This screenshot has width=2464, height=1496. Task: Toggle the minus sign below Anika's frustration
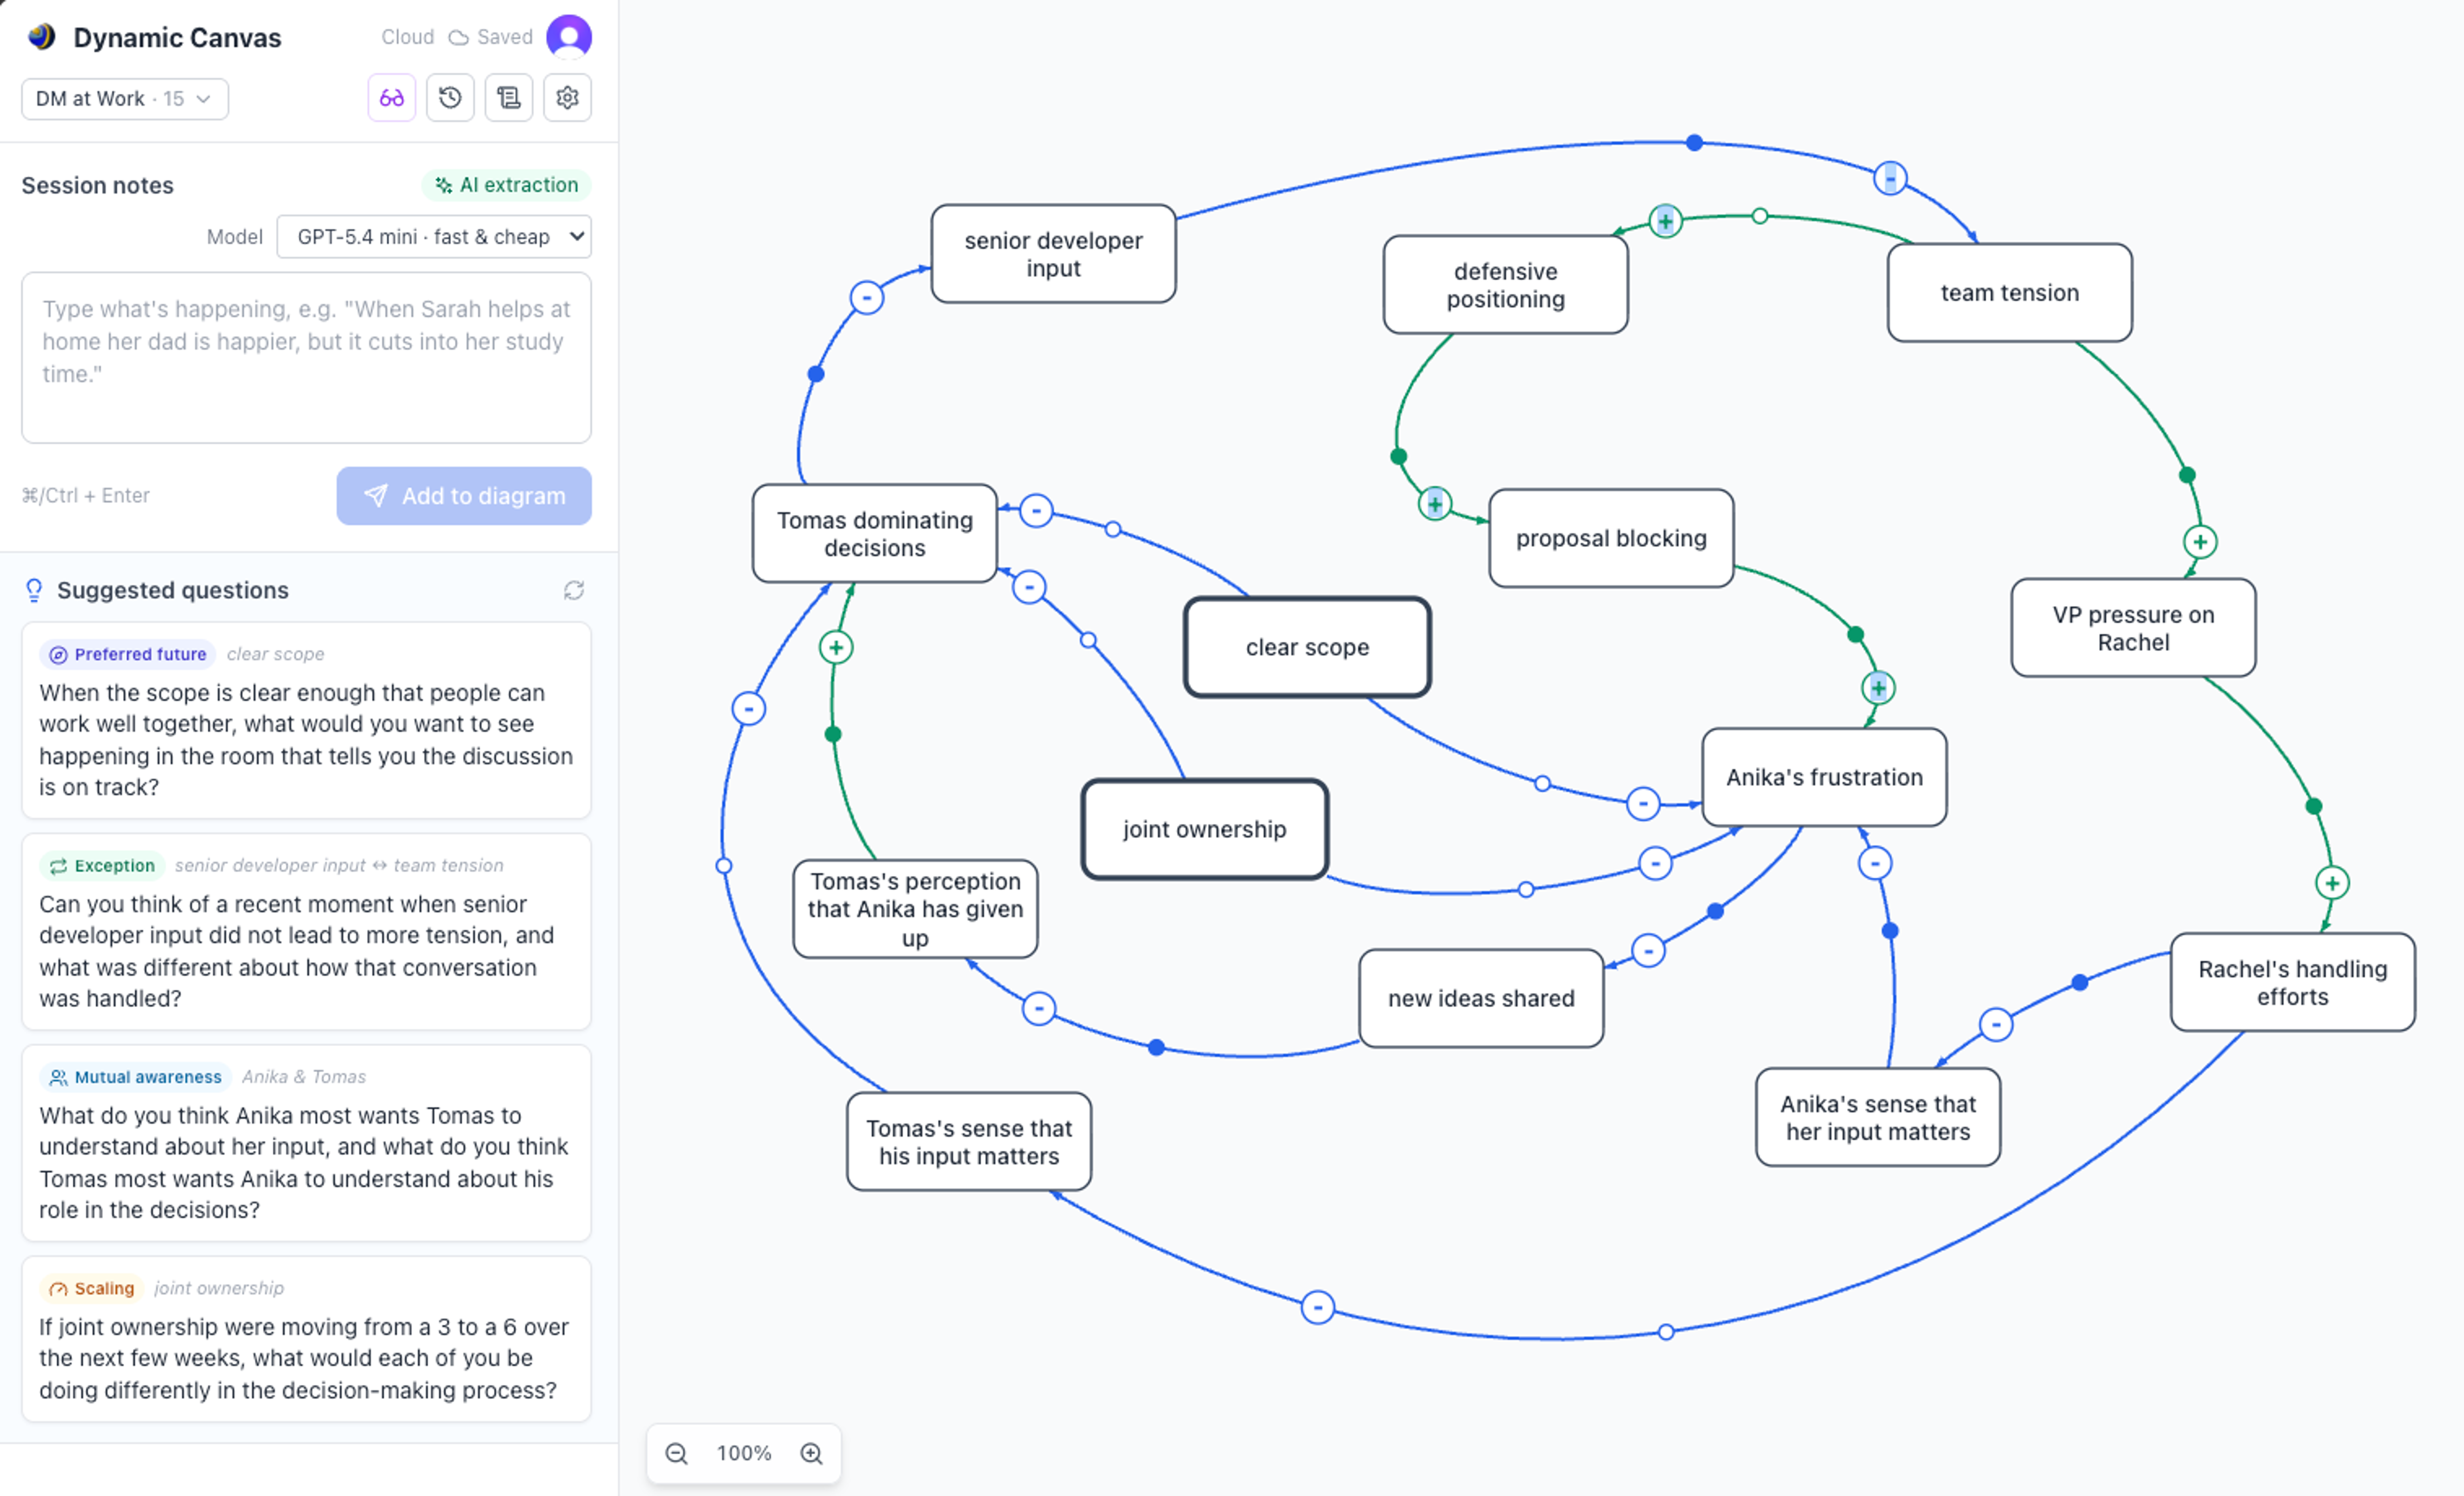coord(1875,863)
